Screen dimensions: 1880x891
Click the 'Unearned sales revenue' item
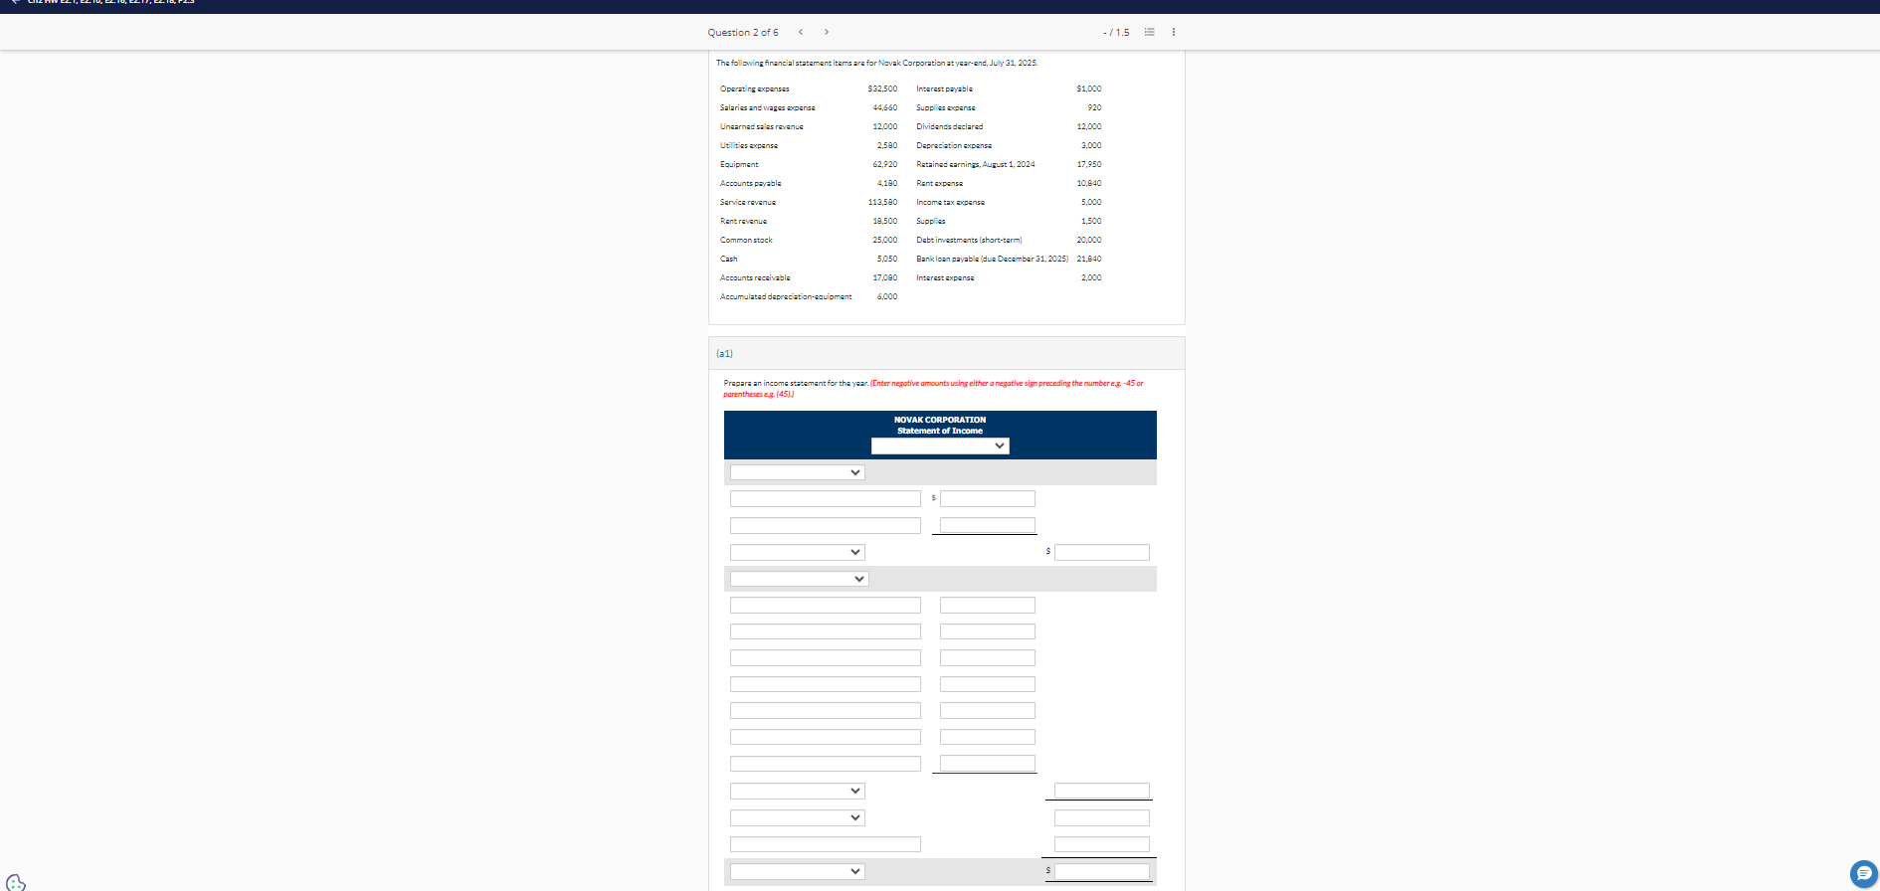click(x=762, y=127)
